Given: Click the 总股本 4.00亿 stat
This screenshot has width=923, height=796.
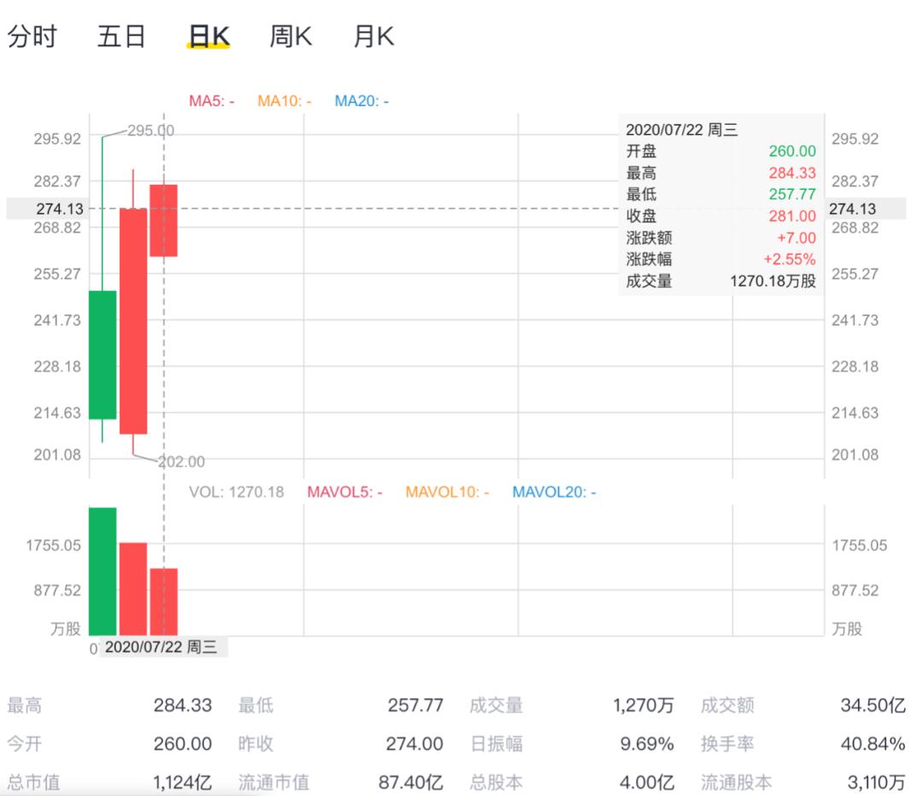Looking at the screenshot, I should point(572,782).
